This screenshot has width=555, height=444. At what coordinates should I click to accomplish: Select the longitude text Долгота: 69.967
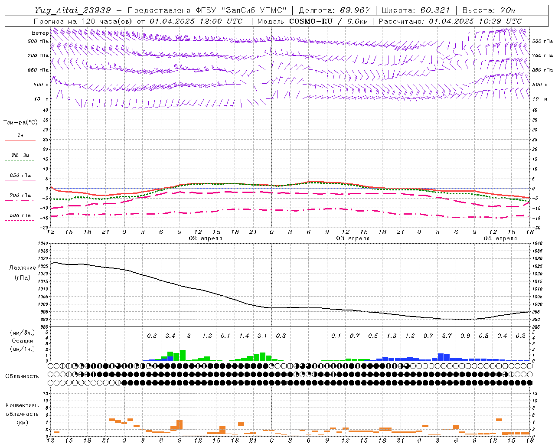click(x=334, y=10)
